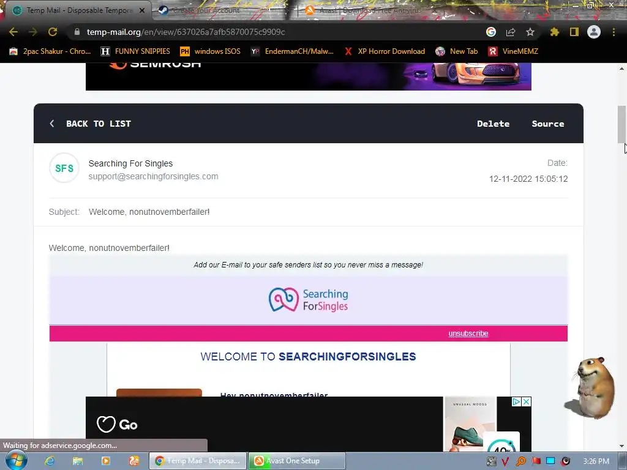Click the page scrollbar thumb
This screenshot has width=627, height=470.
pyautogui.click(x=621, y=124)
